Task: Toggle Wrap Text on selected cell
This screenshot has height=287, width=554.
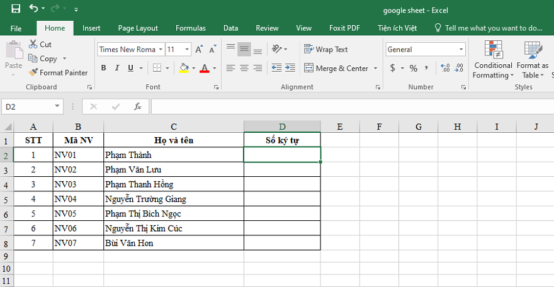Action: pos(325,49)
